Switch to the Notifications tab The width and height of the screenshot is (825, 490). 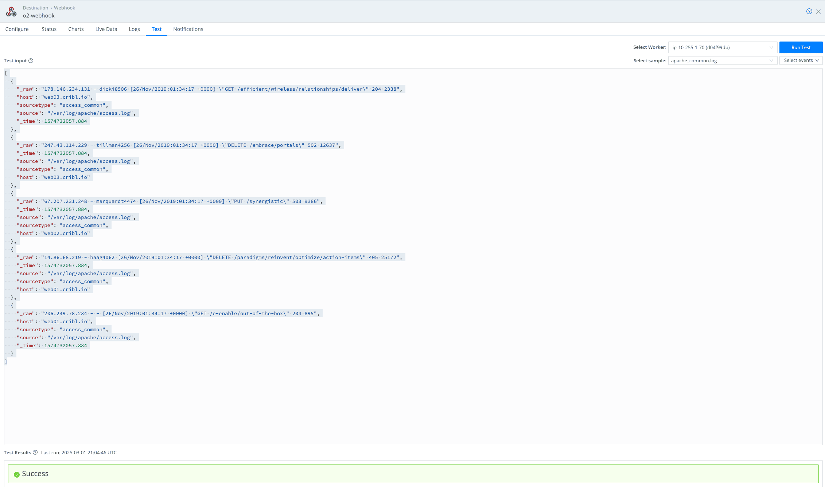pyautogui.click(x=188, y=29)
